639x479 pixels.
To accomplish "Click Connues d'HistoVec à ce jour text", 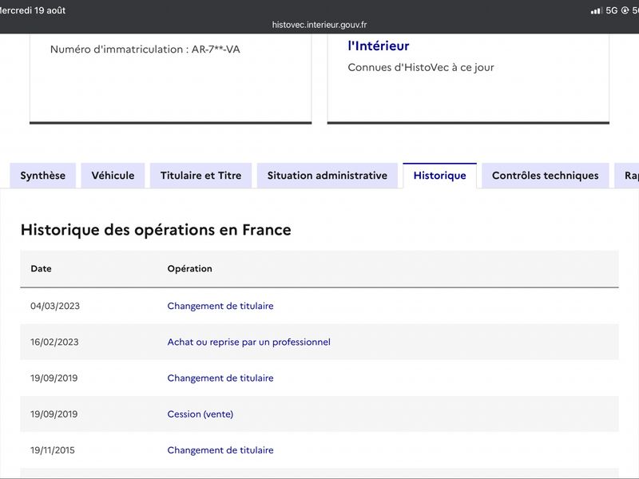I will pyautogui.click(x=421, y=68).
